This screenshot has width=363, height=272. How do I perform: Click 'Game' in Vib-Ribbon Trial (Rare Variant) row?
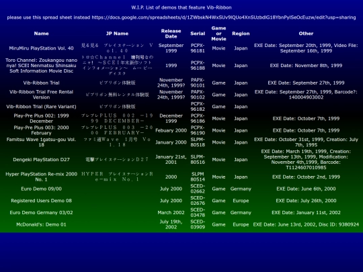[218, 107]
